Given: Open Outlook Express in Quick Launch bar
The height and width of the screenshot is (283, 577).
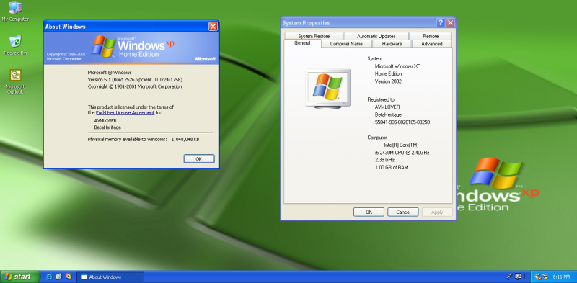Looking at the screenshot, I should click(59, 277).
